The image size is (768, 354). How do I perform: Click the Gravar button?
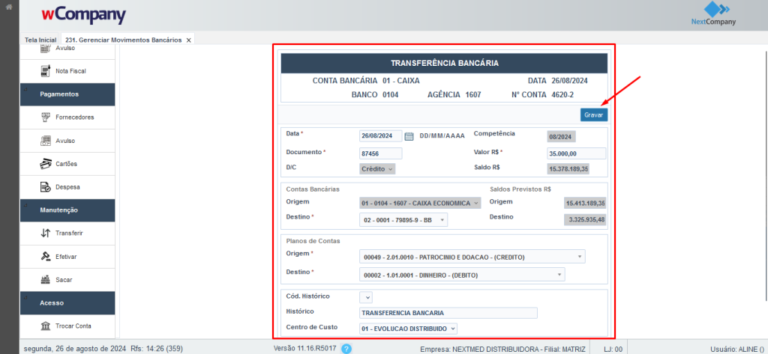click(x=594, y=115)
